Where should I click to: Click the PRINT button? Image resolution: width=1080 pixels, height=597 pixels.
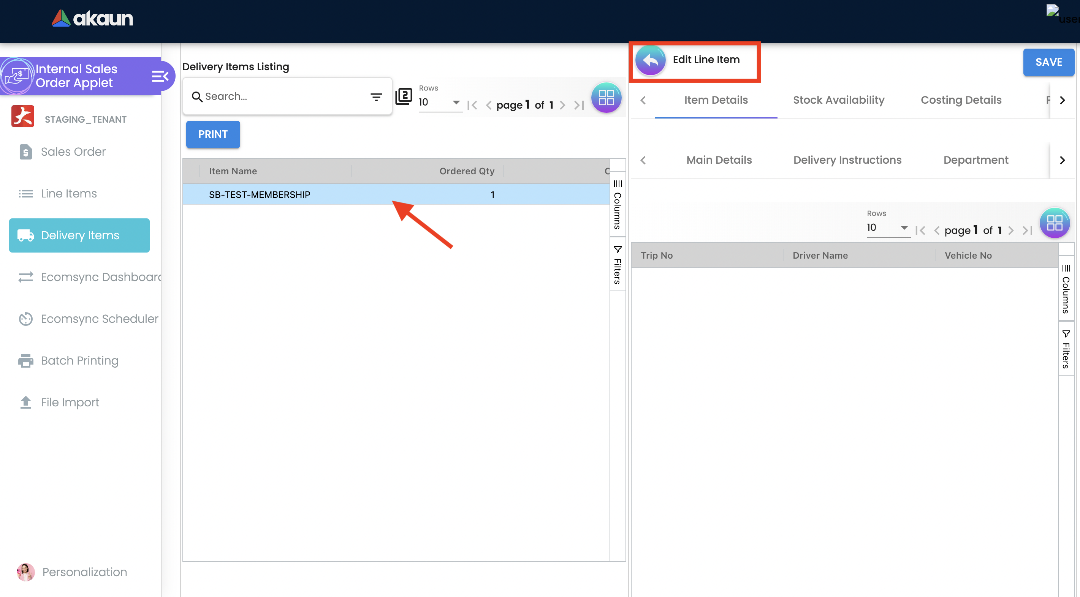tap(212, 134)
